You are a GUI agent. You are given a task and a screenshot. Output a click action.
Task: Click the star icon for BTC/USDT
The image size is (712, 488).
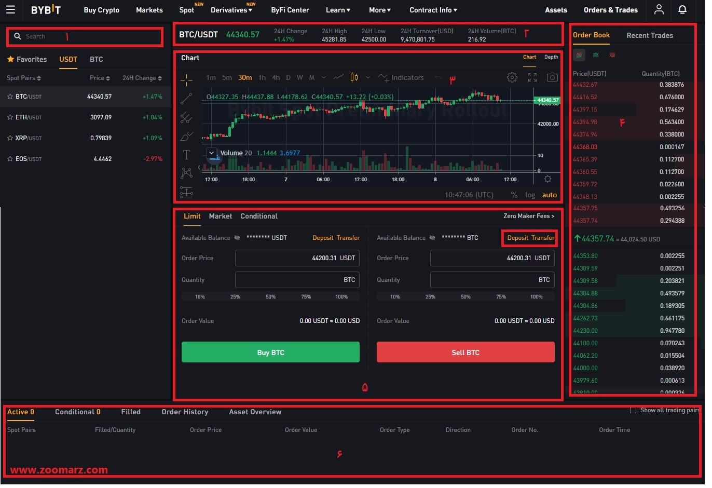[10, 98]
